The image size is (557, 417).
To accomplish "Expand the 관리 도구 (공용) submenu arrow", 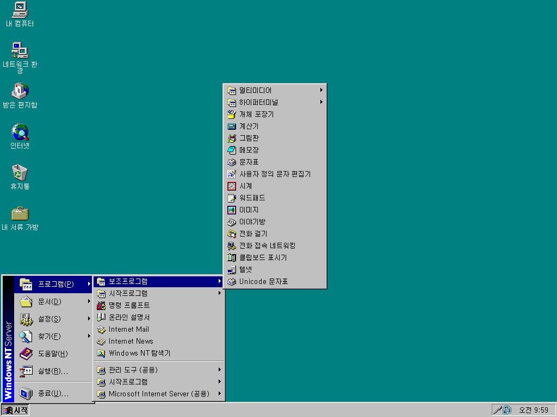I will tap(220, 370).
